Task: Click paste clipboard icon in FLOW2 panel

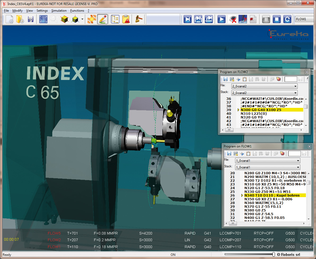Action: pyautogui.click(x=245, y=79)
